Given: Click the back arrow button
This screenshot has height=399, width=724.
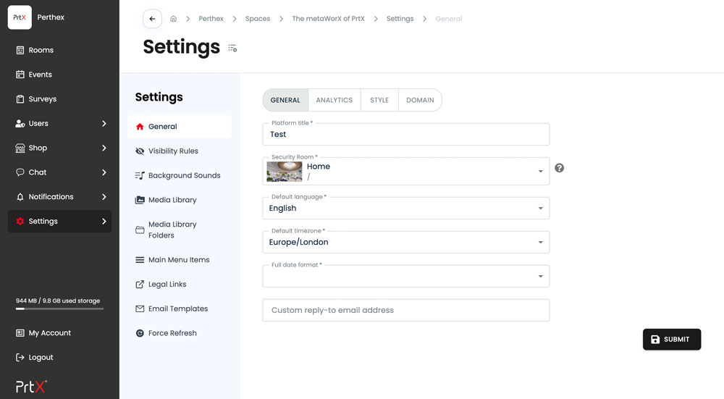Looking at the screenshot, I should [x=152, y=19].
